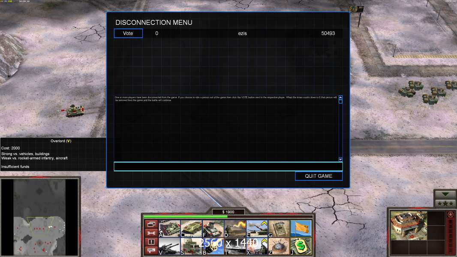Select the Inferno Cannon icon marked E
The image size is (457, 257).
point(257,228)
